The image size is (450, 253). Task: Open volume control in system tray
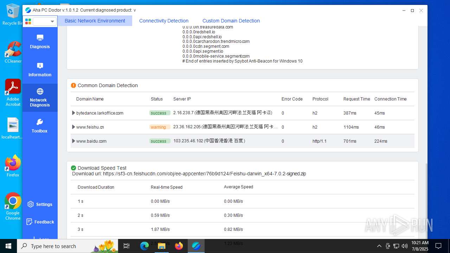click(405, 246)
